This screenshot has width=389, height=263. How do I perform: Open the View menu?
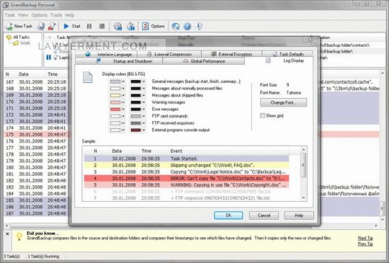23,15
